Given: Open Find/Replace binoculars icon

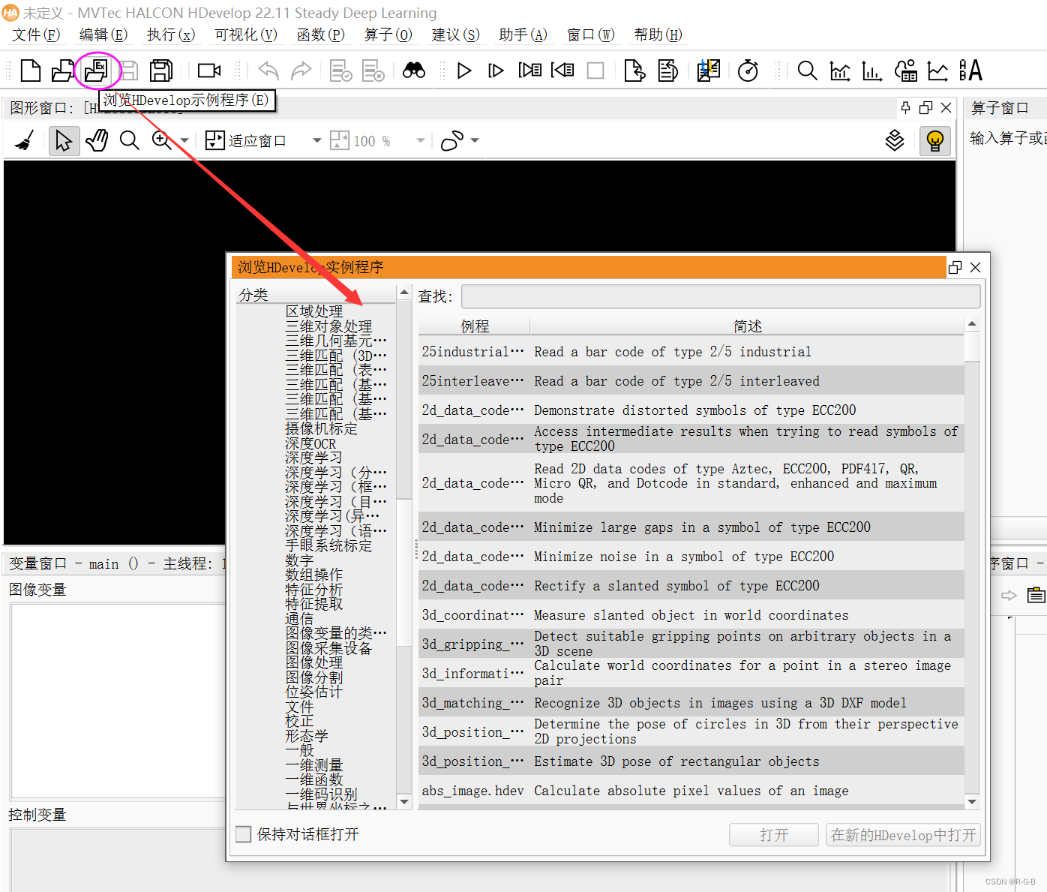Looking at the screenshot, I should (414, 71).
